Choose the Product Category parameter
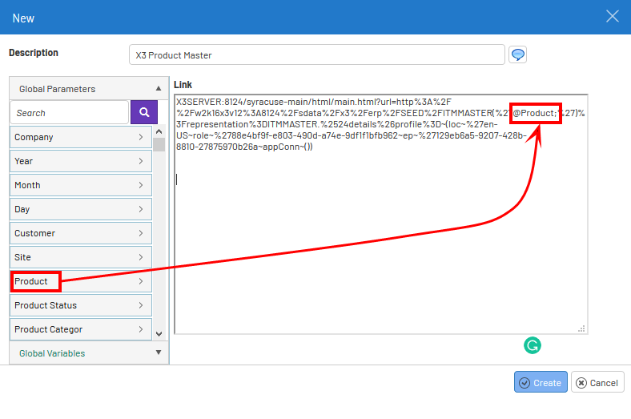The width and height of the screenshot is (631, 419). (80, 329)
